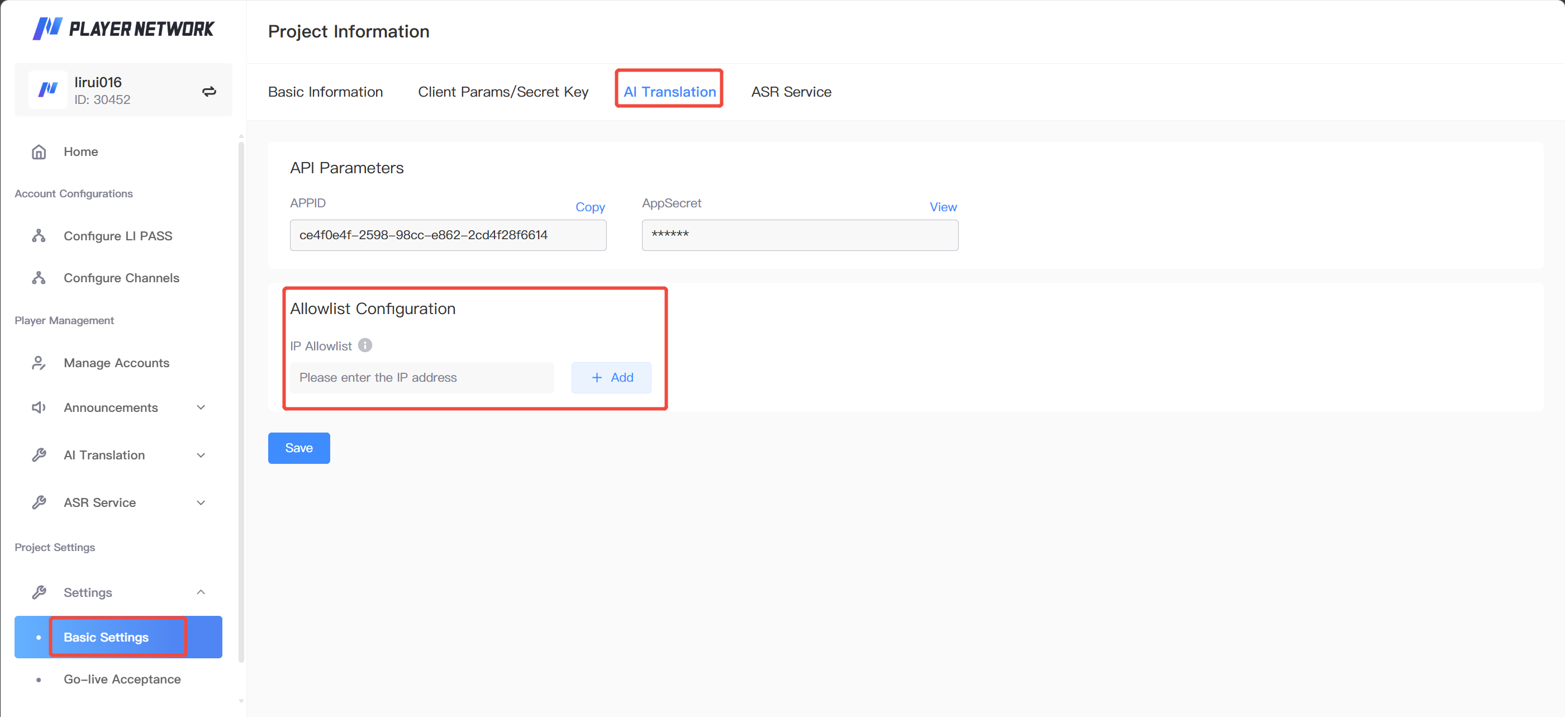
Task: Click the Project Settings section label
Action: tap(55, 548)
